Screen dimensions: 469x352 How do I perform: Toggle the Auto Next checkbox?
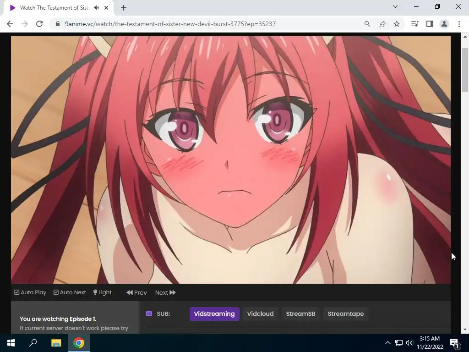tap(70, 292)
